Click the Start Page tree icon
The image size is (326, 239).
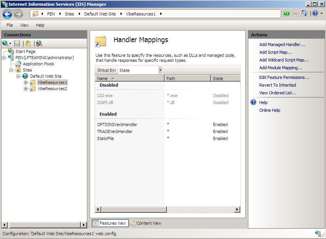(x=11, y=51)
